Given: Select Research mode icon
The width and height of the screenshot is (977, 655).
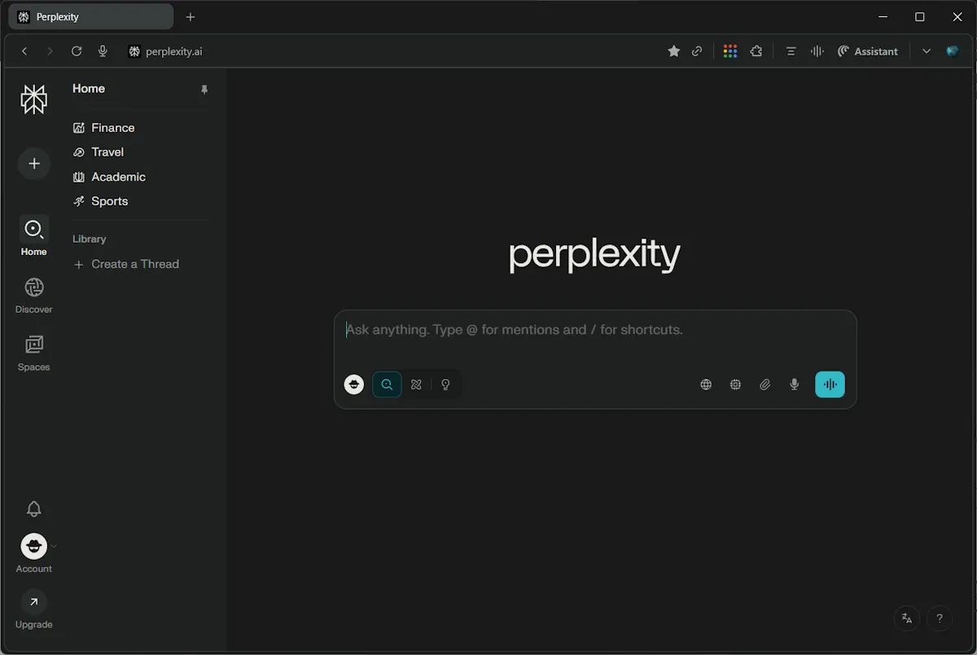Looking at the screenshot, I should coord(416,385).
